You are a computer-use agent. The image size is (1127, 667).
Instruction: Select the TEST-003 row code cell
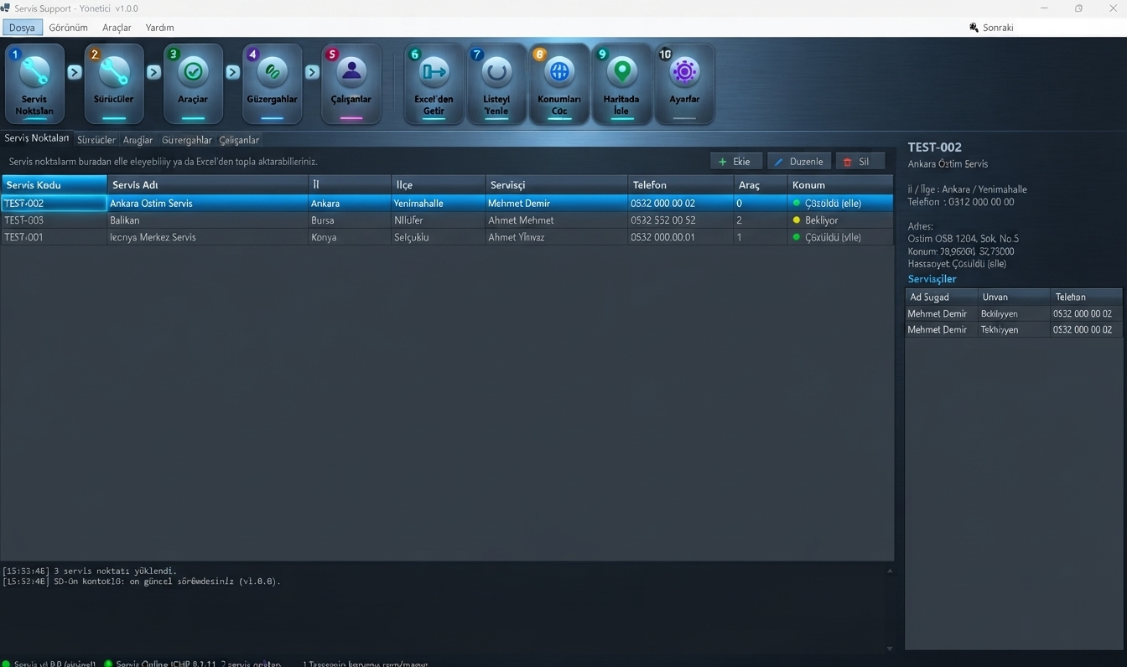click(x=54, y=220)
